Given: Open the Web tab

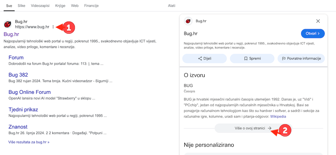Looking at the screenshot, I should [x=75, y=6].
